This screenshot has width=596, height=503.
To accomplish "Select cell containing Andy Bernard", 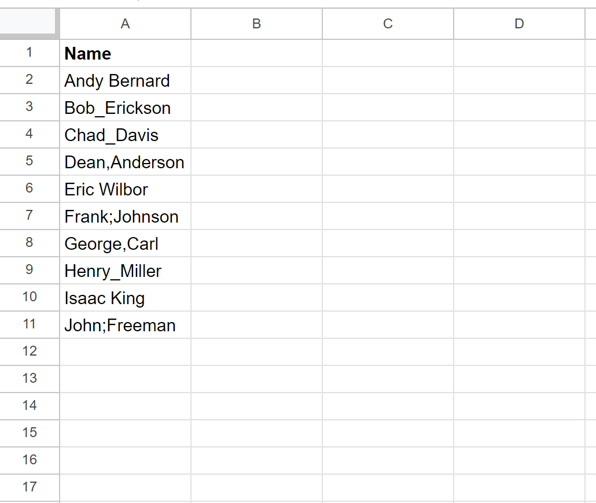I will tap(126, 80).
